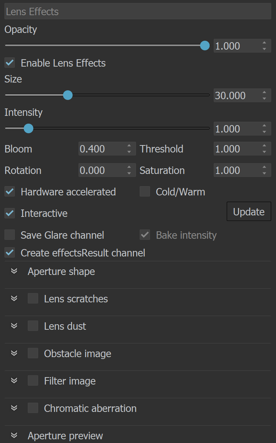Decrease the Rotation value with down arrow
This screenshot has height=443, width=276.
(x=129, y=173)
